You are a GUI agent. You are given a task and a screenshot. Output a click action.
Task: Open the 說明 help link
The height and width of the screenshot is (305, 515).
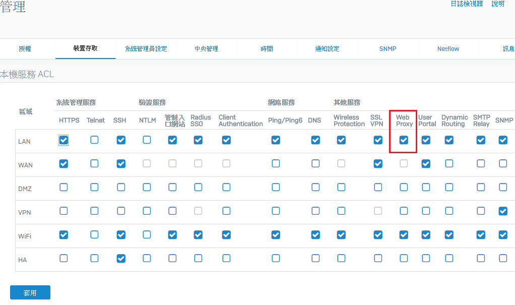[498, 4]
